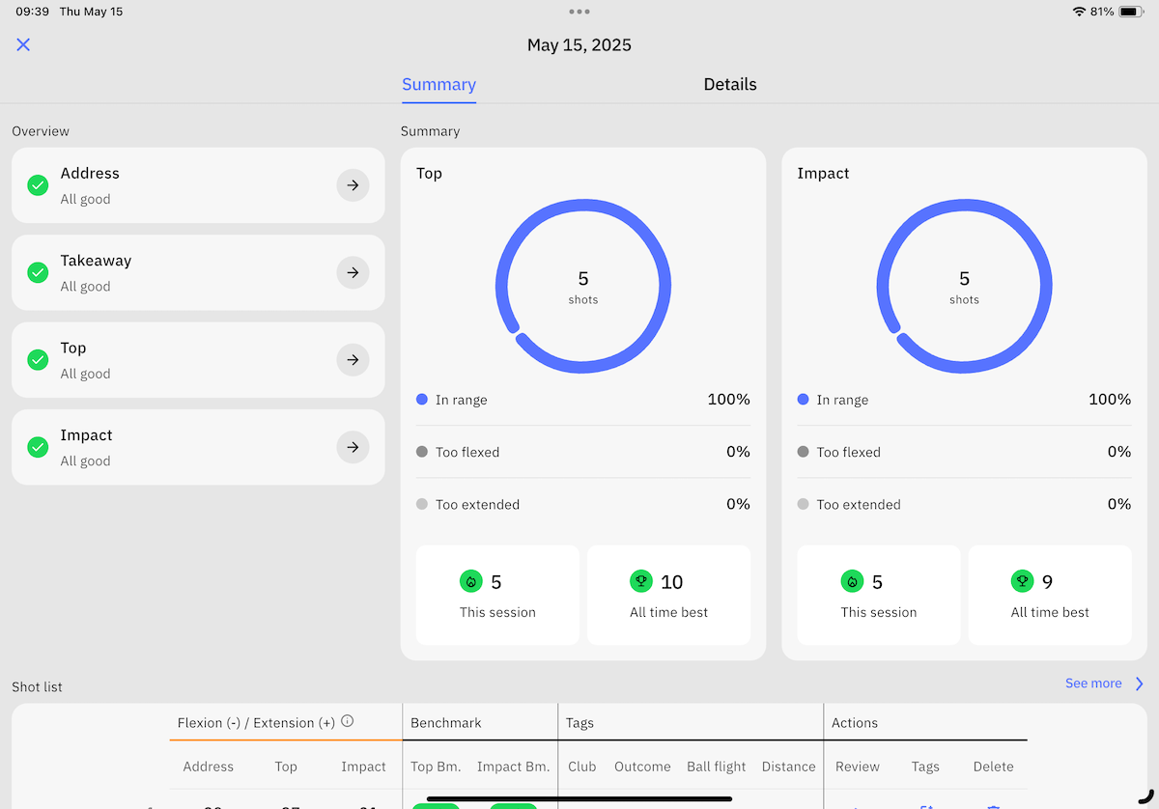
Task: Click the Distance column header
Action: point(788,767)
